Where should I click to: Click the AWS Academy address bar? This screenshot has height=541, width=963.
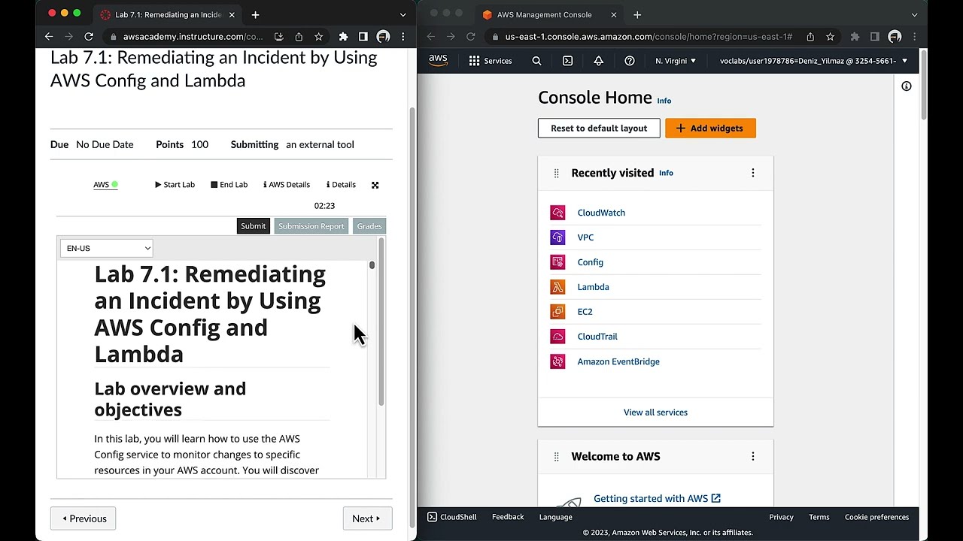coord(193,36)
